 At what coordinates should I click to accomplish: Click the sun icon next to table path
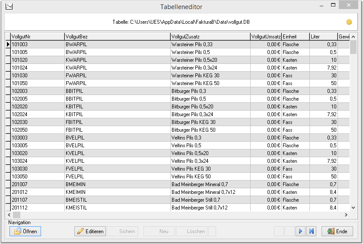349,22
